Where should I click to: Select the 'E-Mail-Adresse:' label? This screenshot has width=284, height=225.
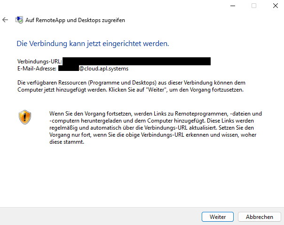click(37, 69)
